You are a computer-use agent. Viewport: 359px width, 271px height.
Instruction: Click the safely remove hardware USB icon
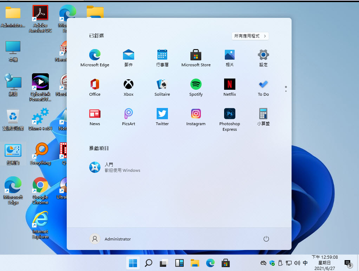click(280, 263)
